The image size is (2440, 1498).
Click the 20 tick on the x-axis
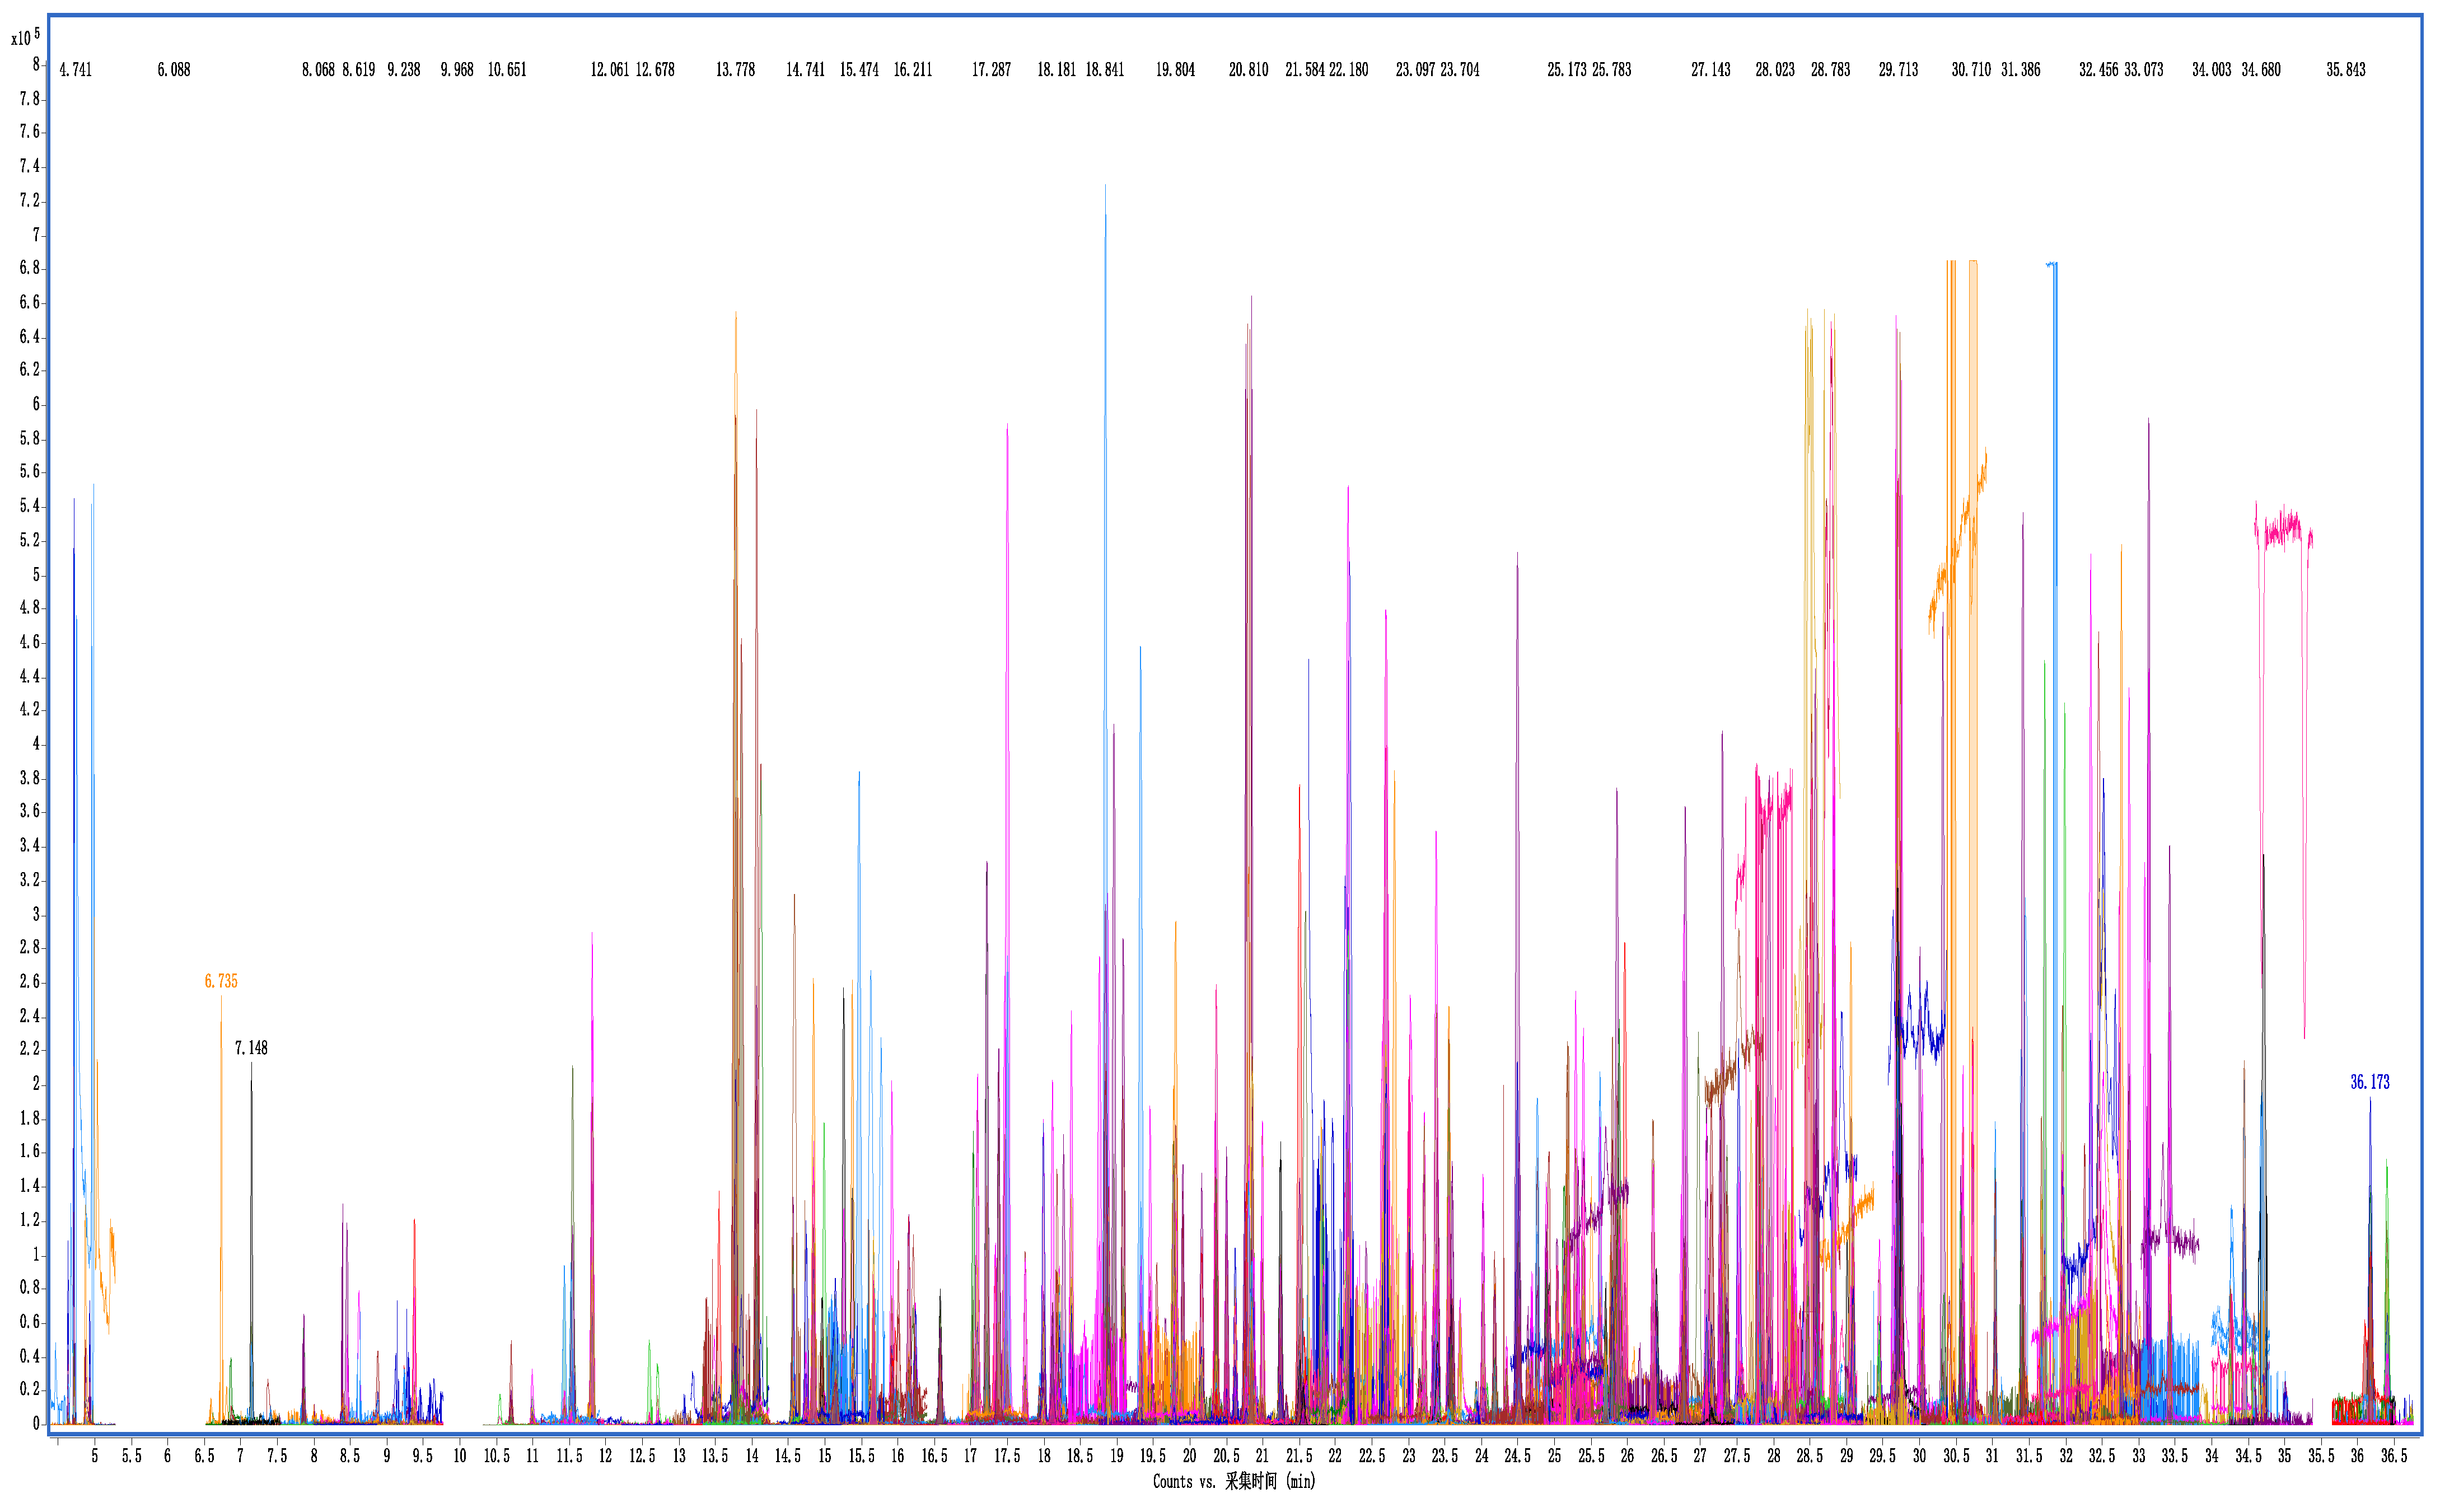click(1189, 1455)
